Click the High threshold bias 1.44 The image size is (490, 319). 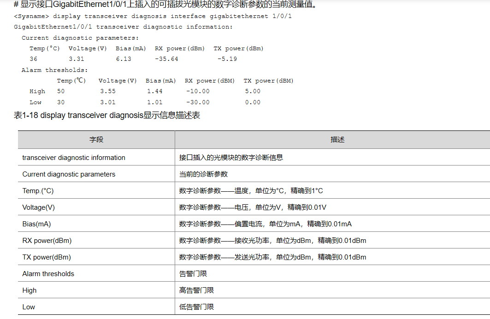tap(155, 91)
